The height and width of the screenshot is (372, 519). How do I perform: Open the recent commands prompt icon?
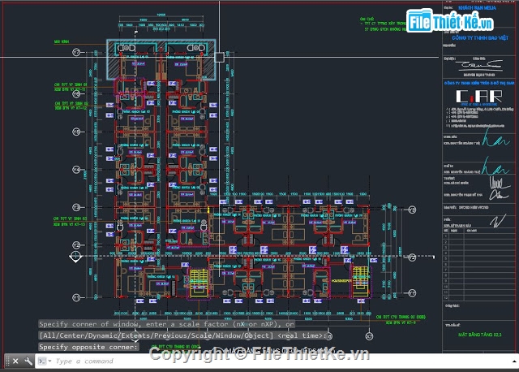(x=42, y=361)
